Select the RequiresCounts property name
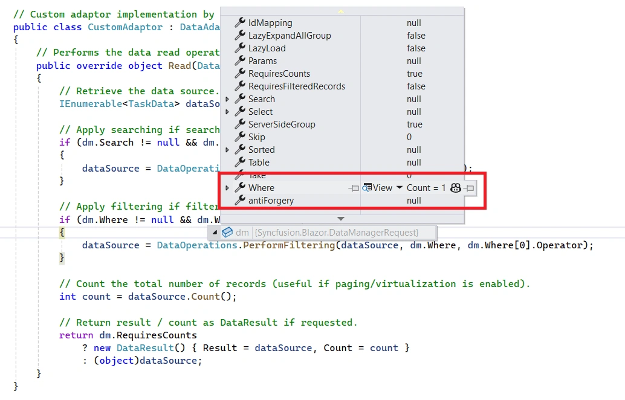 pos(279,74)
